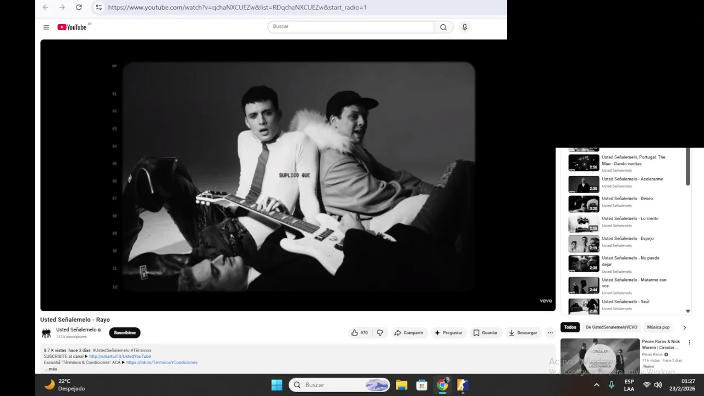Select the Música pop filter chip
Viewport: 704px width, 396px height.
click(x=658, y=327)
